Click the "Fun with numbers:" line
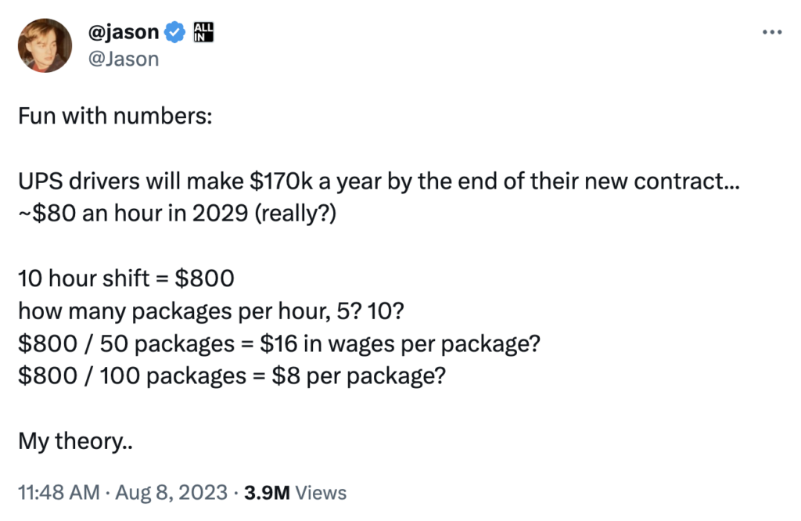Screen dimensions: 801x521 pyautogui.click(x=115, y=116)
